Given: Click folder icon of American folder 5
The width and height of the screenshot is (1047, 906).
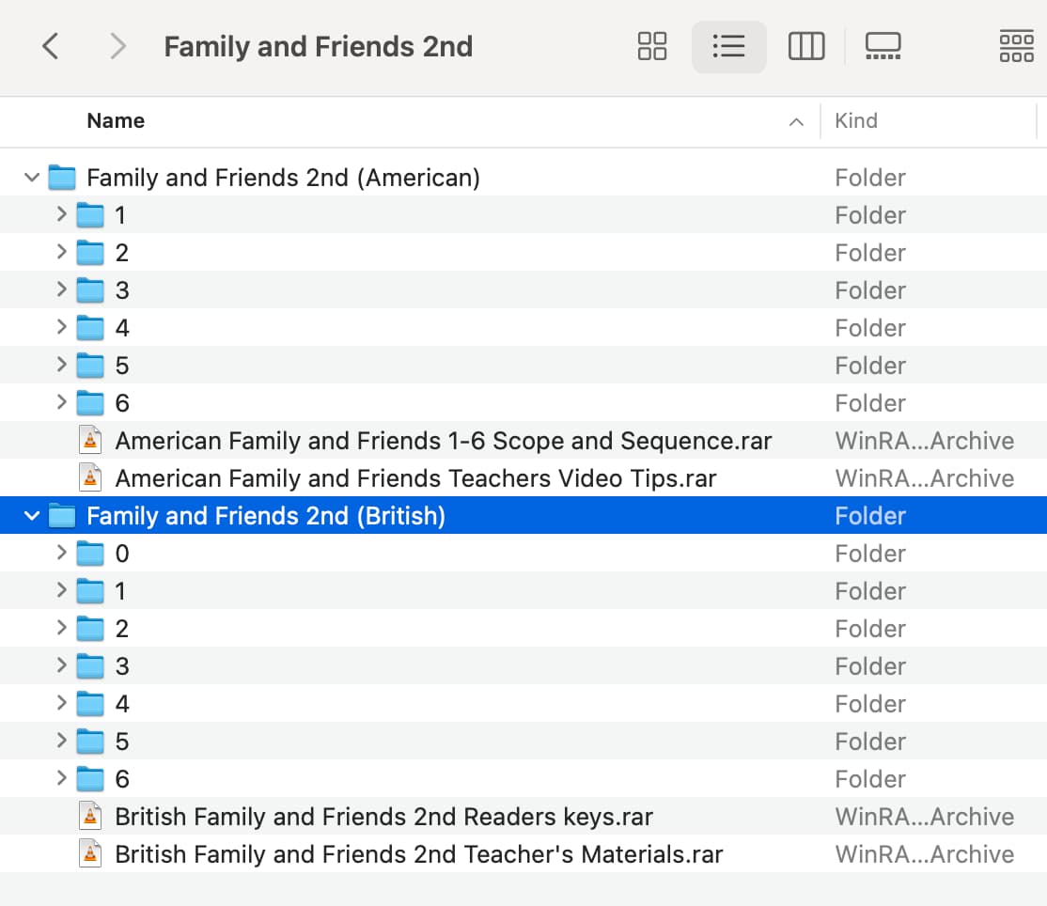Looking at the screenshot, I should (90, 366).
